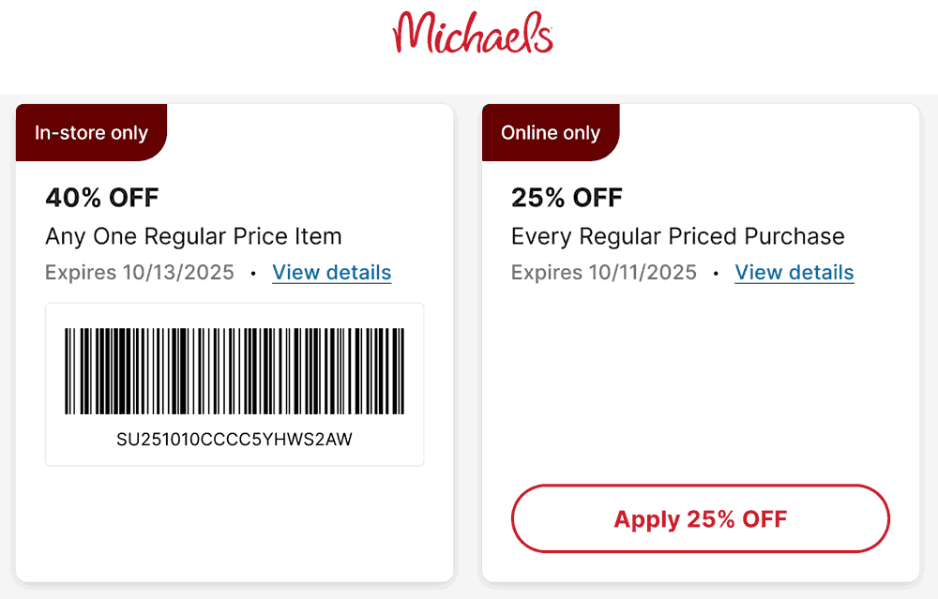Click the 25% OFF heading
Viewport: 938px width, 599px height.
coord(567,198)
